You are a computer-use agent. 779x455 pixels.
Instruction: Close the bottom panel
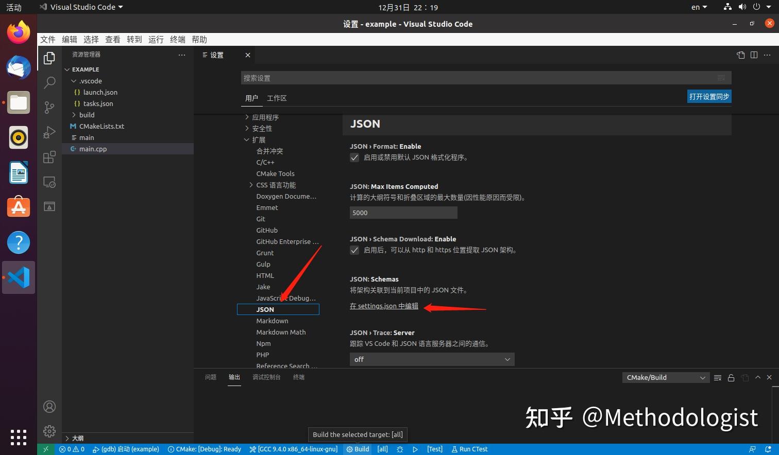[769, 377]
